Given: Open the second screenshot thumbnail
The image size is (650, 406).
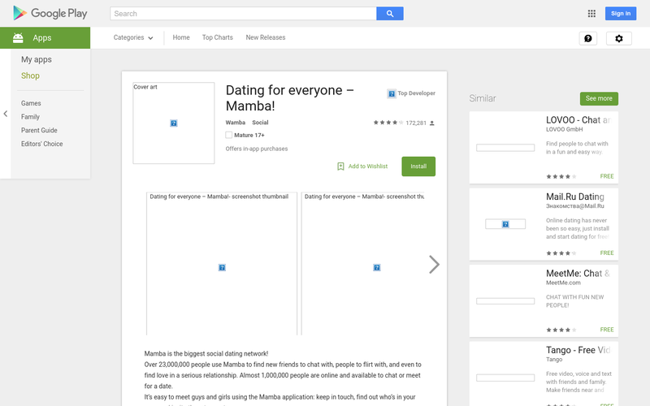Looking at the screenshot, I should point(363,263).
